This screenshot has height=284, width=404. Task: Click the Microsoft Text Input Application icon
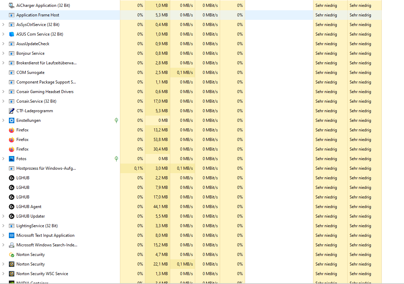11,235
